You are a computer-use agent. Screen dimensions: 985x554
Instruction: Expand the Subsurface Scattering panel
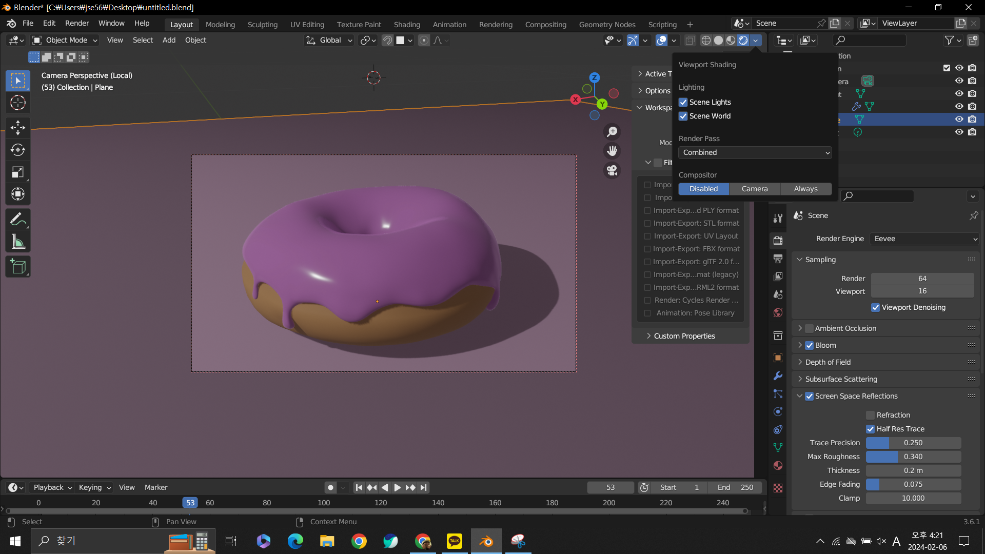tap(841, 379)
